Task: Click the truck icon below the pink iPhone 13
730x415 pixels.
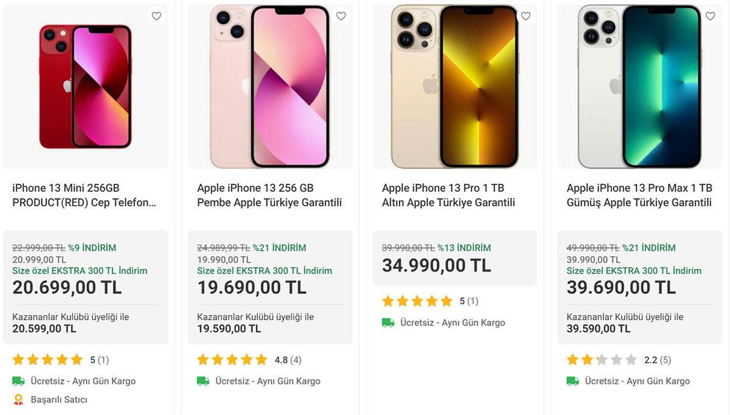Action: coord(203,381)
